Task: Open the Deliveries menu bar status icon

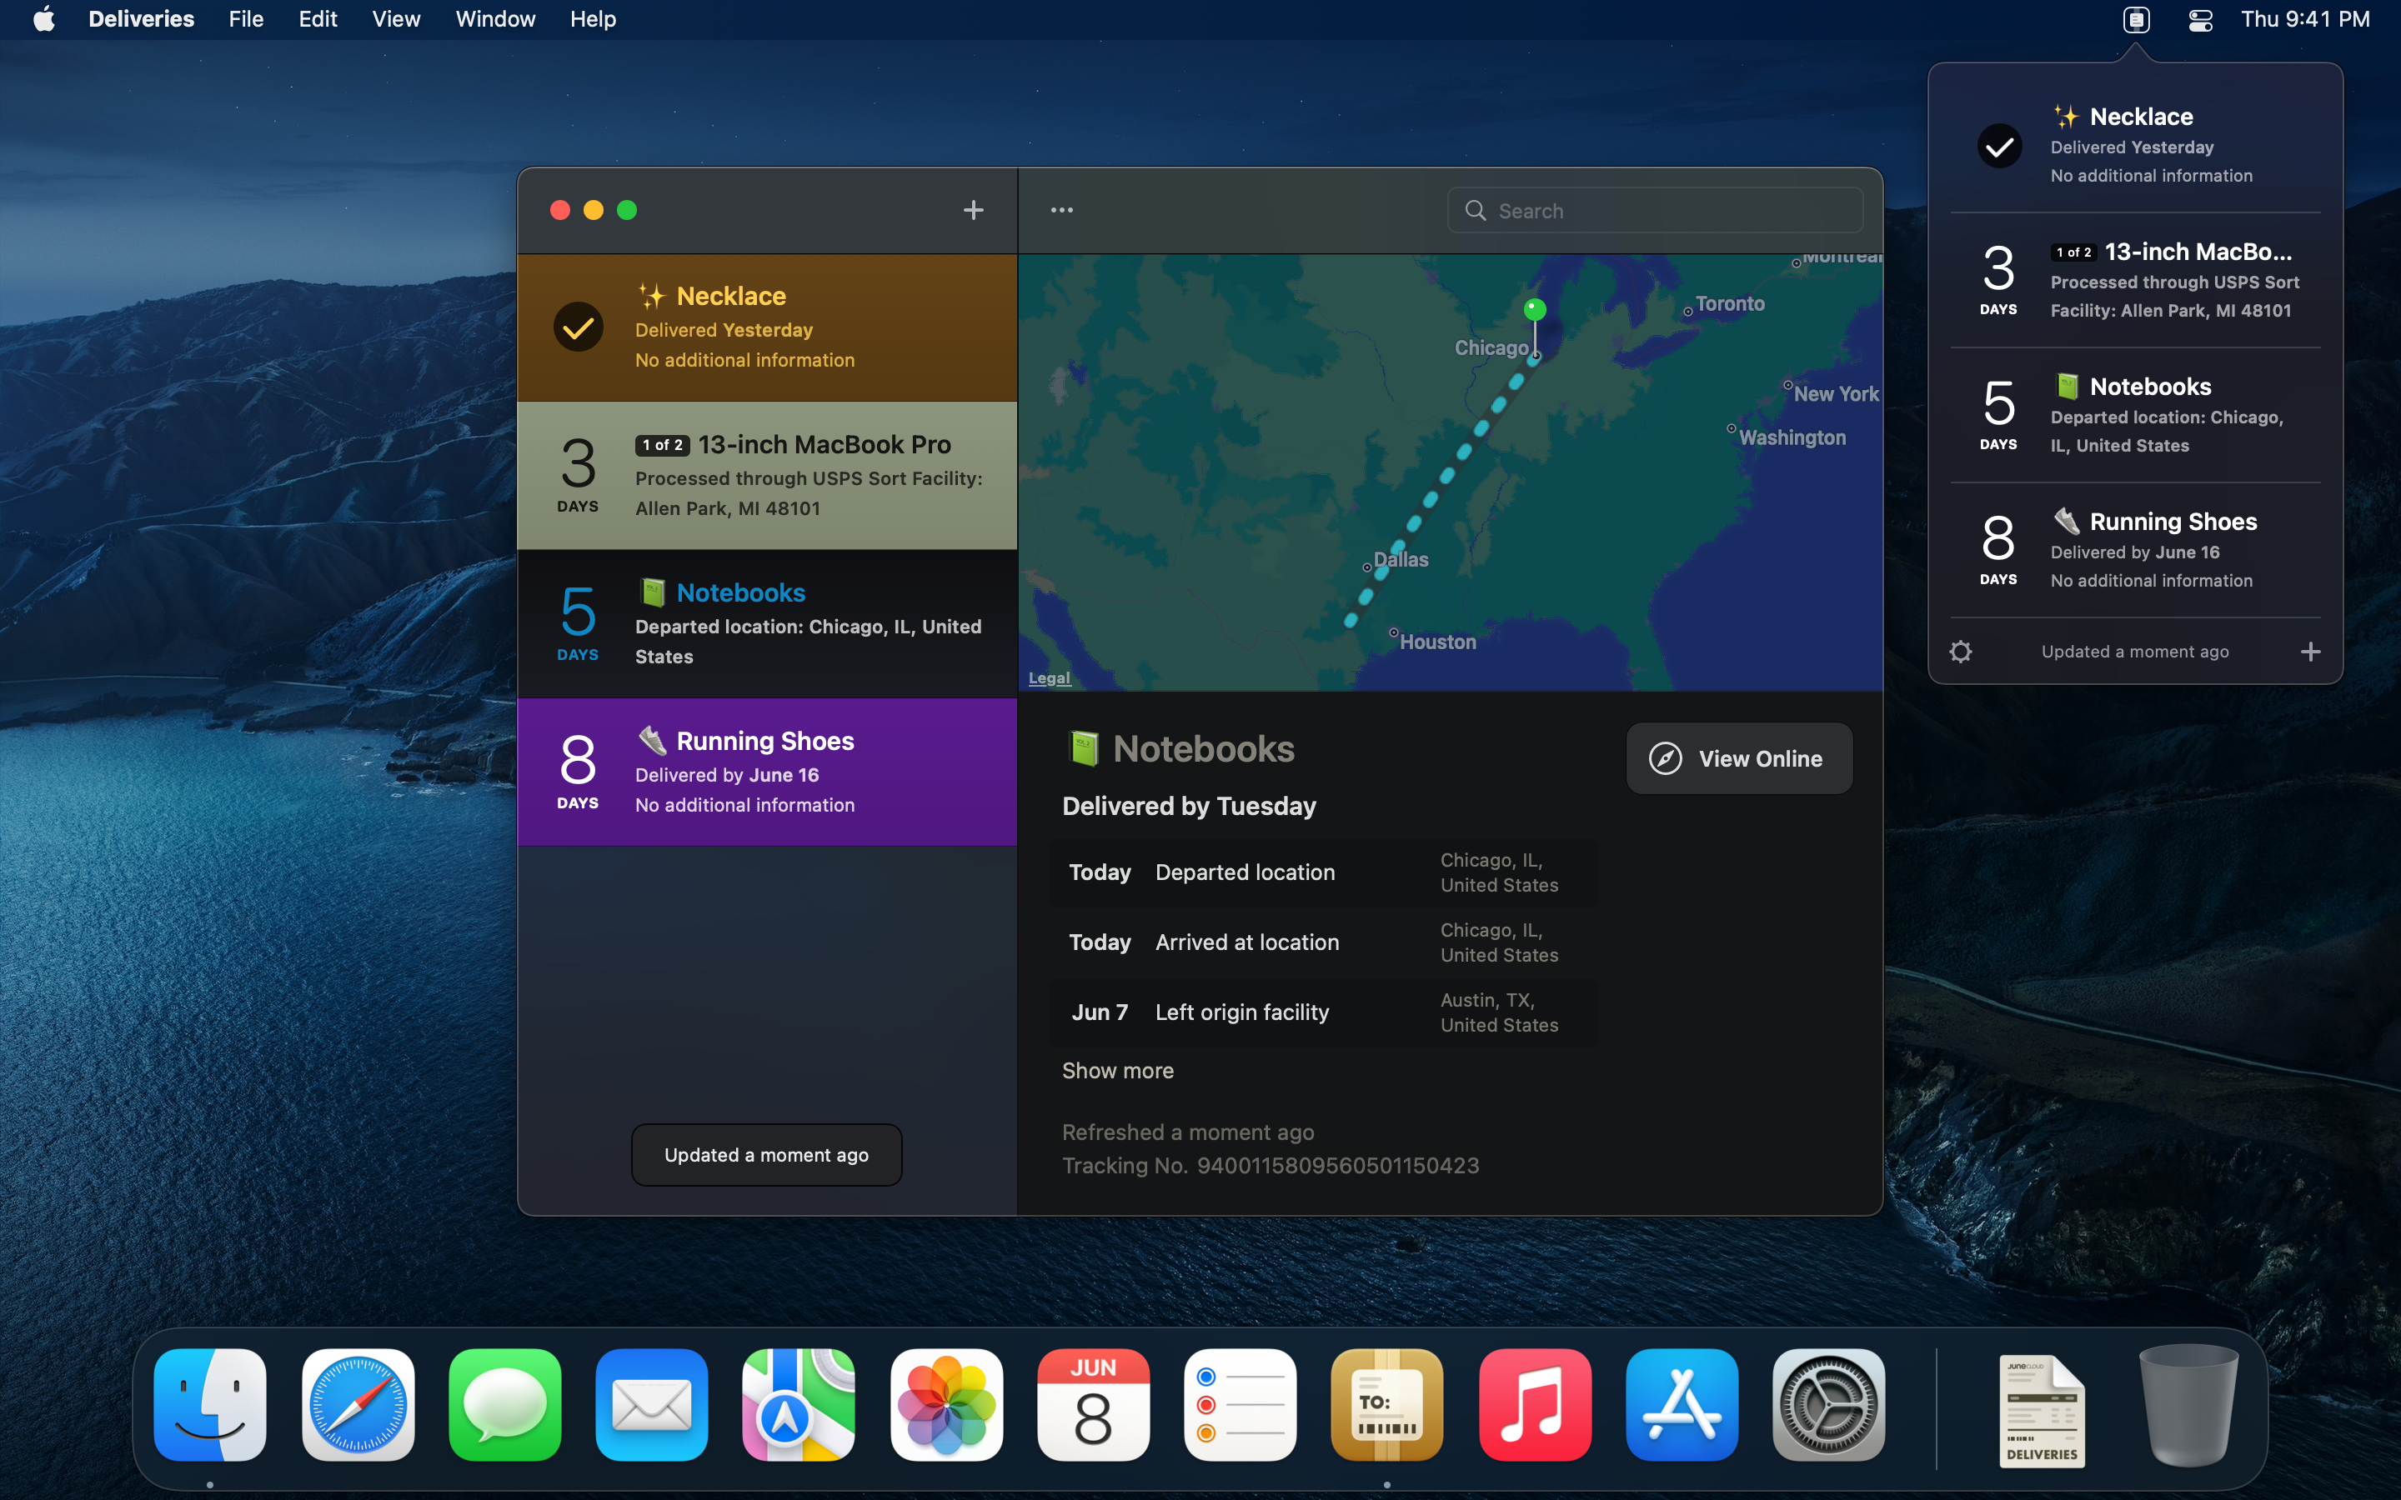Action: pyautogui.click(x=2135, y=19)
